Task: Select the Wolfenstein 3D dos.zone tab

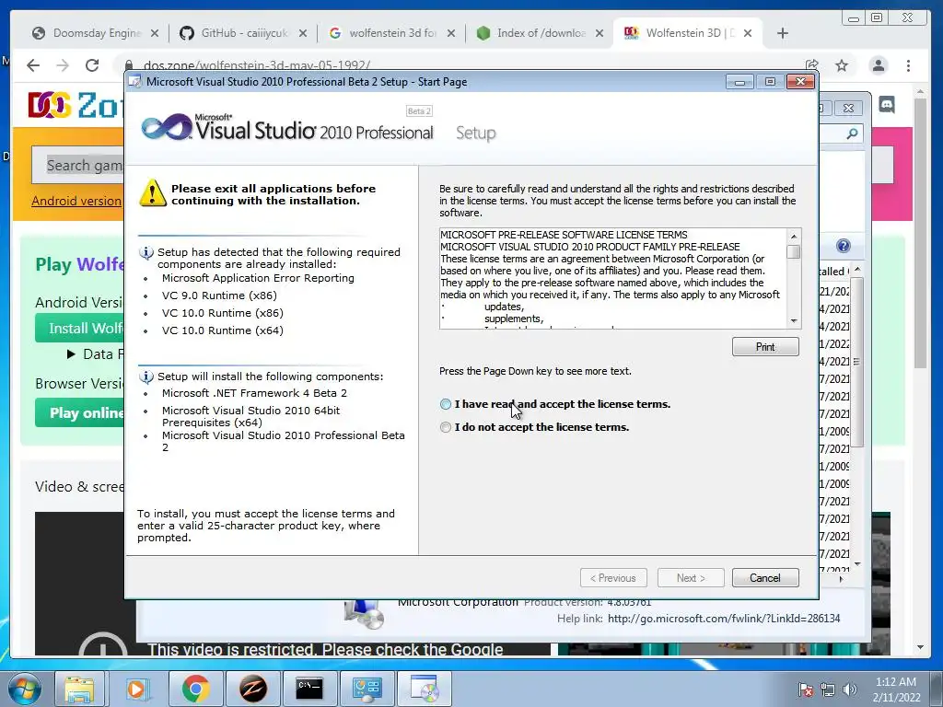Action: pos(689,33)
